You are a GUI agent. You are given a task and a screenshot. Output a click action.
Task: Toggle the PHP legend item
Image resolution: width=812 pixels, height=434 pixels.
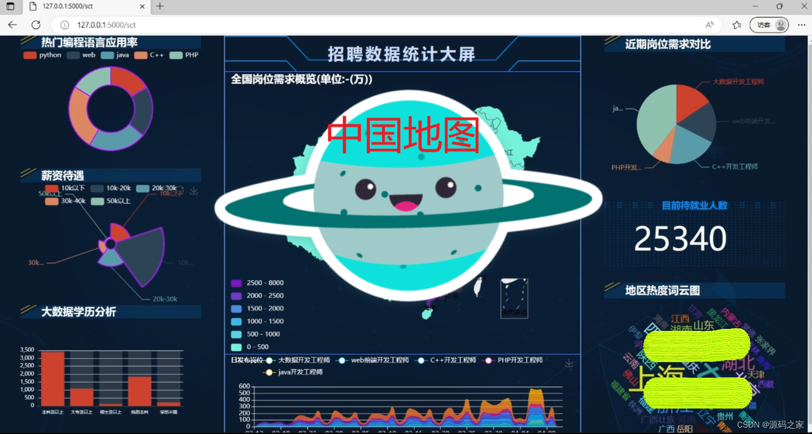pyautogui.click(x=184, y=55)
